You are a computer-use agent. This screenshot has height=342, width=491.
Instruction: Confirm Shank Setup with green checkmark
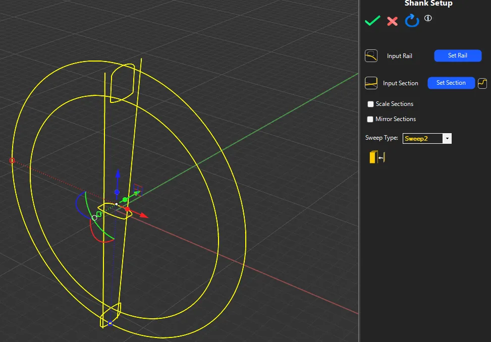372,21
